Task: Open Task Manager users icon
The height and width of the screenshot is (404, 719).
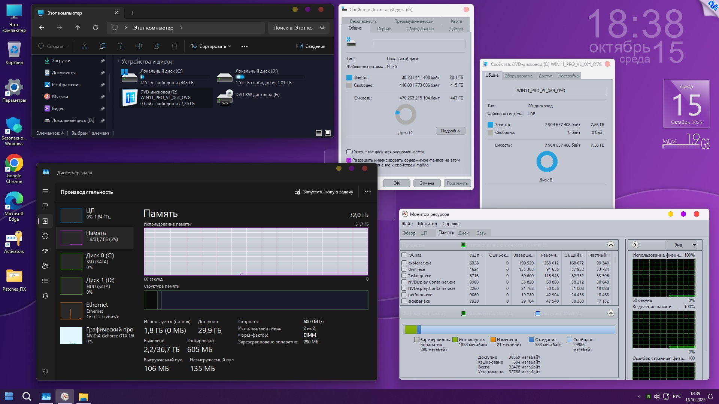Action: click(x=45, y=266)
